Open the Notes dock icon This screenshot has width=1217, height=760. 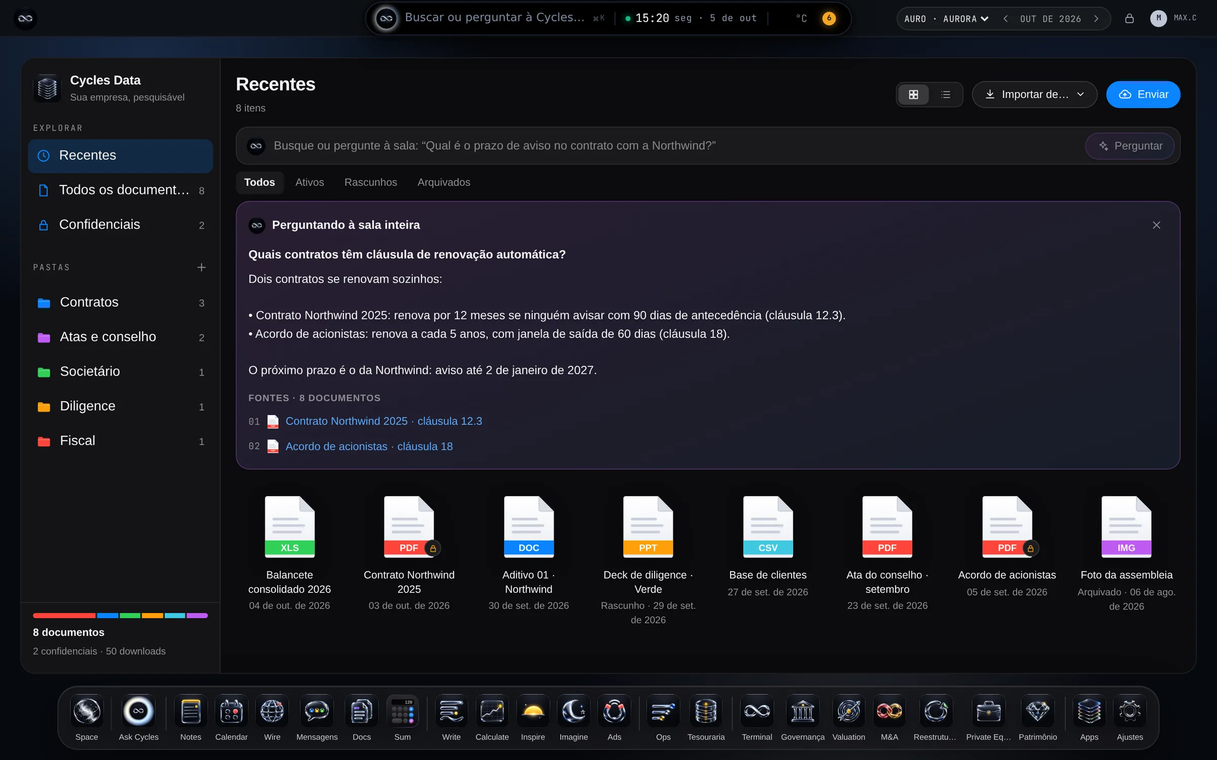[x=191, y=717]
